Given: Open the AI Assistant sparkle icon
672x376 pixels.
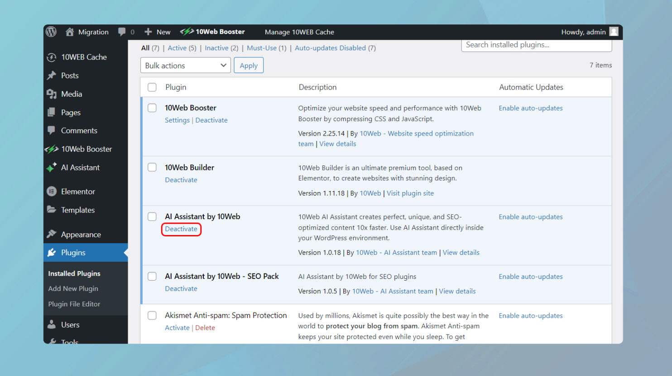Looking at the screenshot, I should 52,167.
